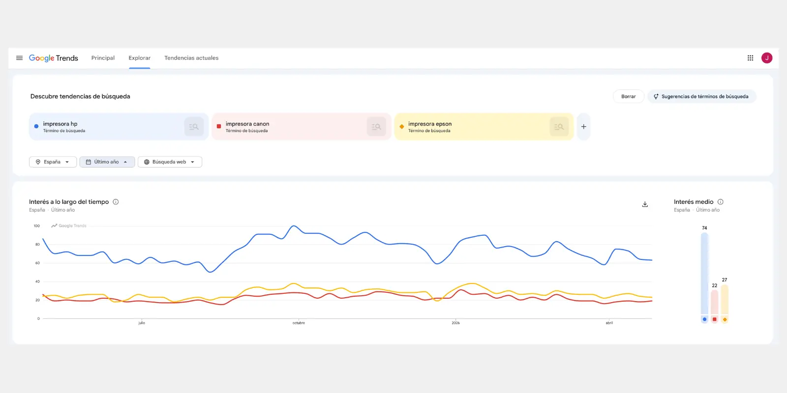The height and width of the screenshot is (393, 787).
Task: Click the octubre axis label
Action: [x=299, y=323]
